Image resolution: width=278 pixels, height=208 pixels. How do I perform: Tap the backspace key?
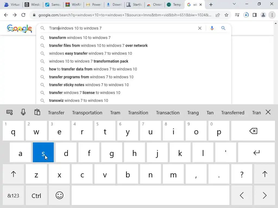pos(253,131)
